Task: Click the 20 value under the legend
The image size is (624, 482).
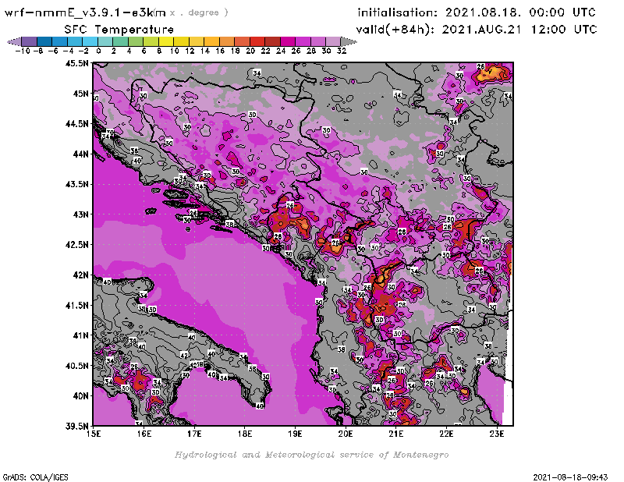Action: 250,51
